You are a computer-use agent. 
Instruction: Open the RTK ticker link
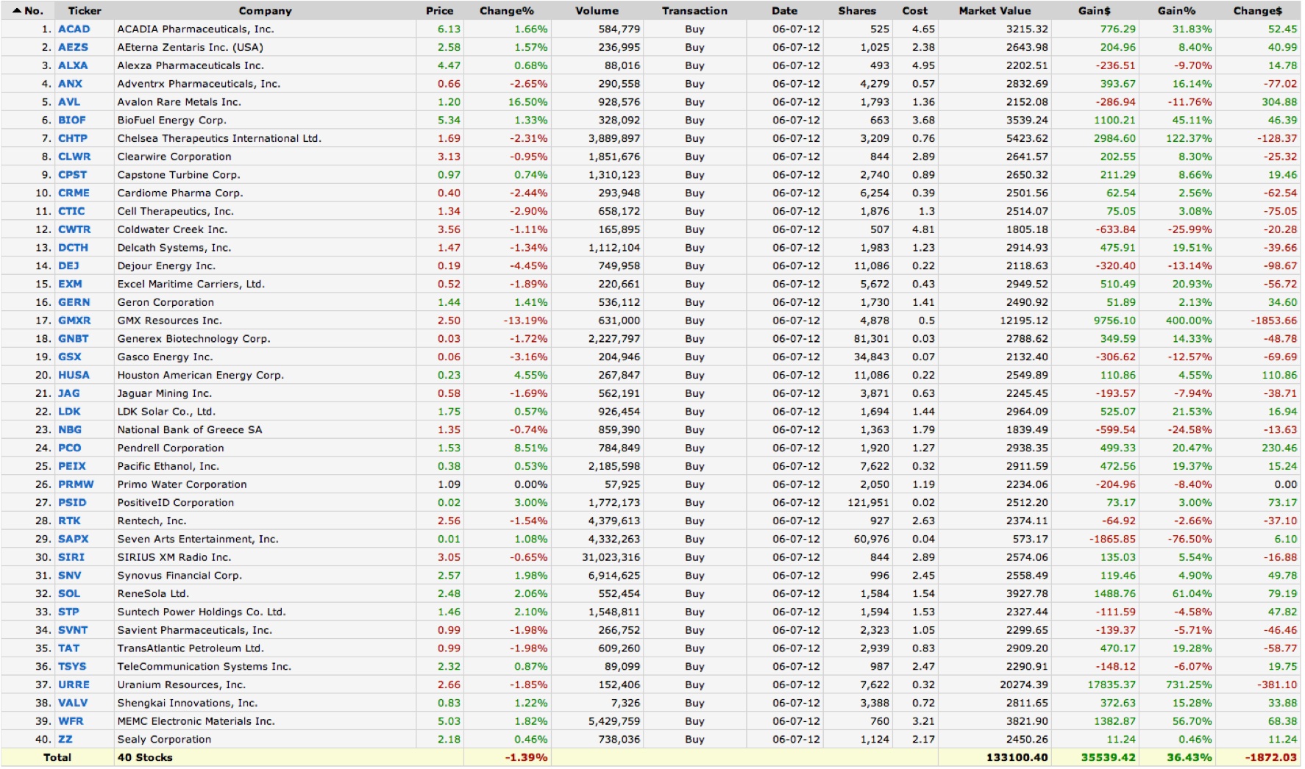69,521
